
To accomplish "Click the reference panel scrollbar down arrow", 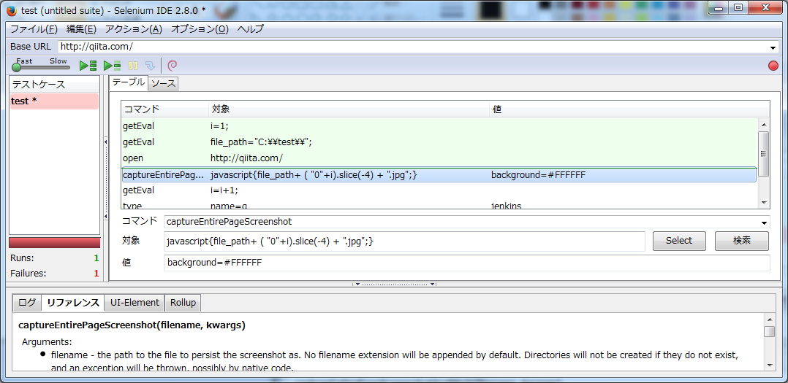I will point(769,365).
